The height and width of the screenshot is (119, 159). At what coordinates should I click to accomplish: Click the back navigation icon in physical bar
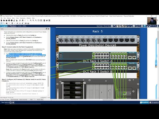point(115,26)
